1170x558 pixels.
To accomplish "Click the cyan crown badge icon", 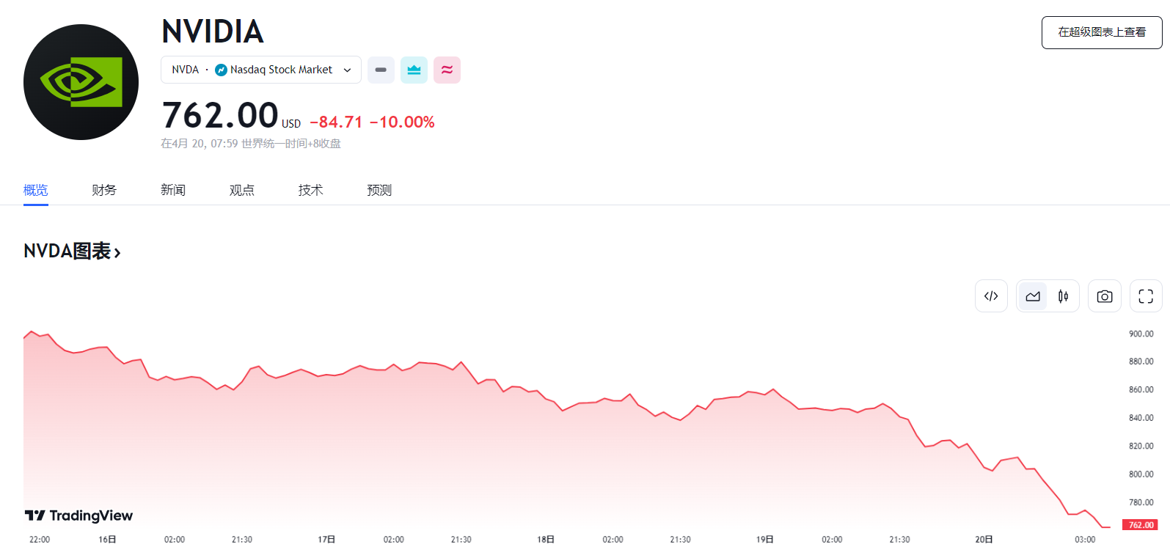I will click(x=414, y=70).
